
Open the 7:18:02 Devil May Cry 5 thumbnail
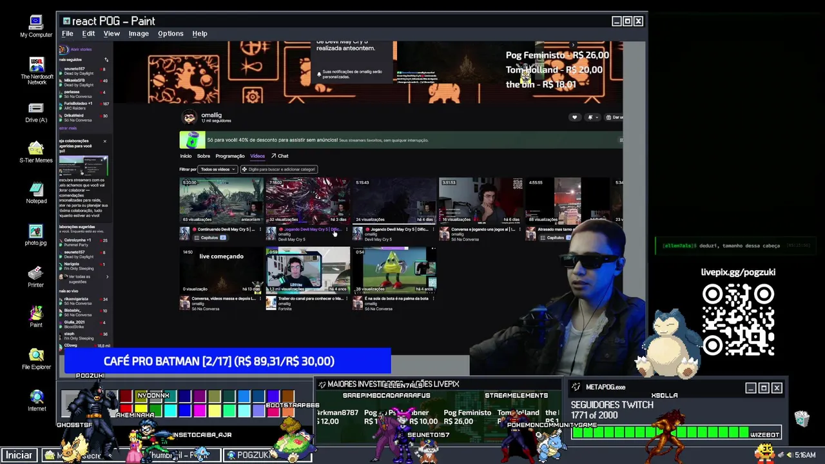pyautogui.click(x=307, y=200)
